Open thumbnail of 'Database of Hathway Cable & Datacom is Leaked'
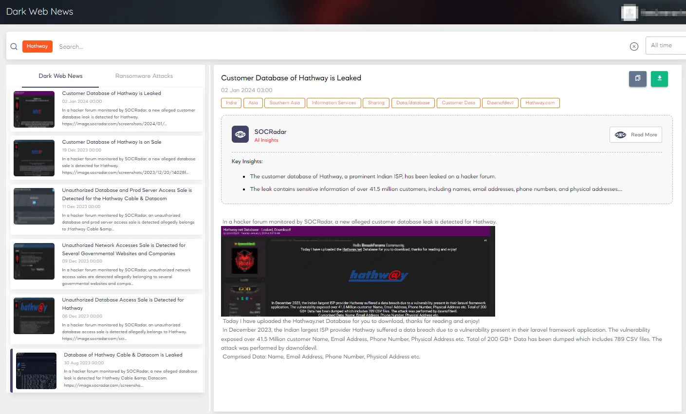 tap(37, 371)
